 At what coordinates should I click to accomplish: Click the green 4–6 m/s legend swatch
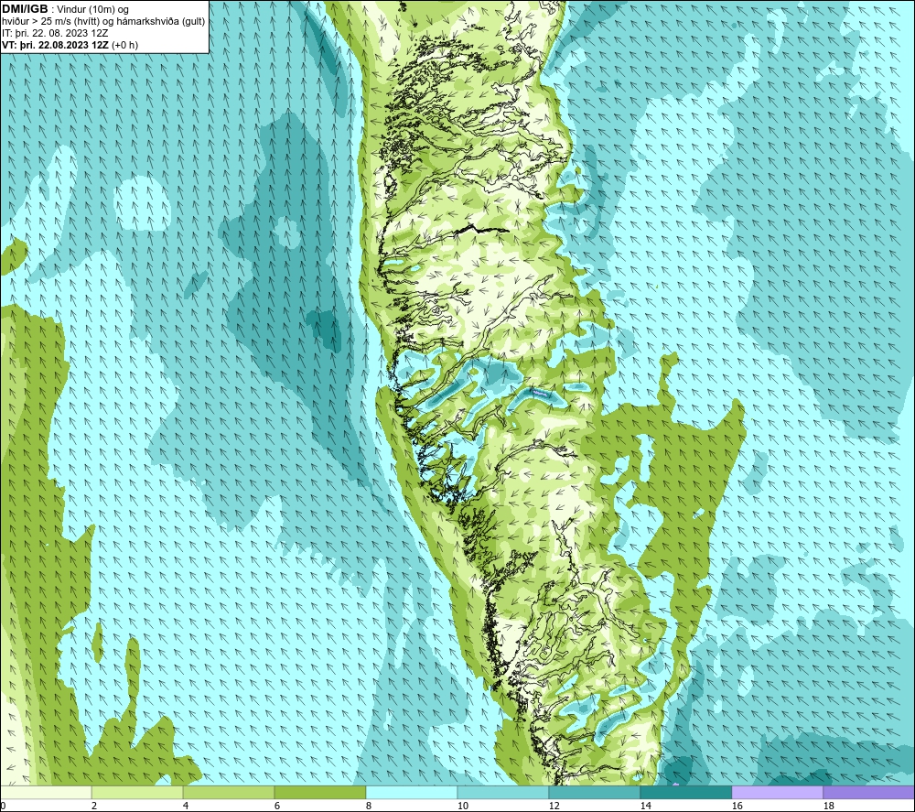click(x=229, y=792)
